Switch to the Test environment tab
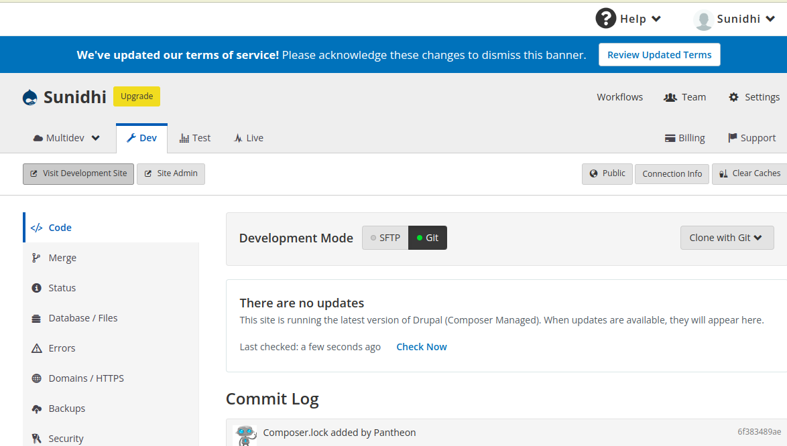This screenshot has width=787, height=446. (195, 139)
